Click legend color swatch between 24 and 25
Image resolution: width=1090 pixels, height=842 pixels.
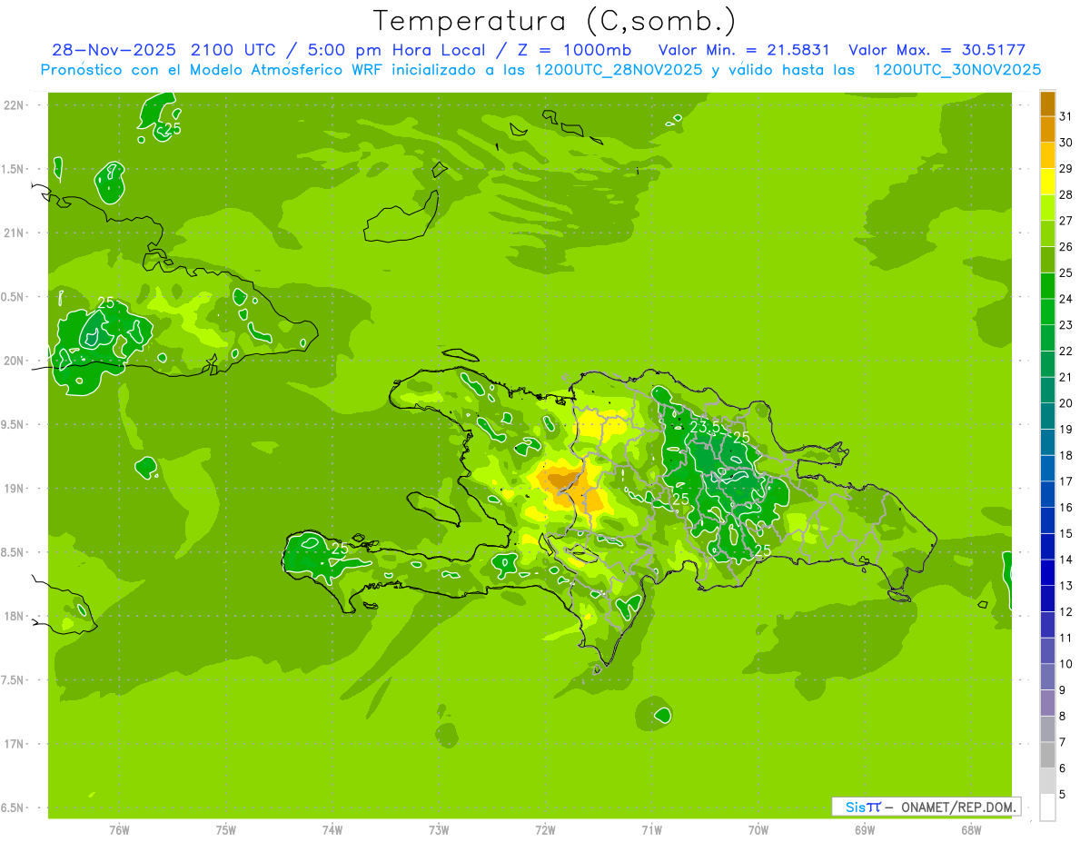click(1047, 286)
